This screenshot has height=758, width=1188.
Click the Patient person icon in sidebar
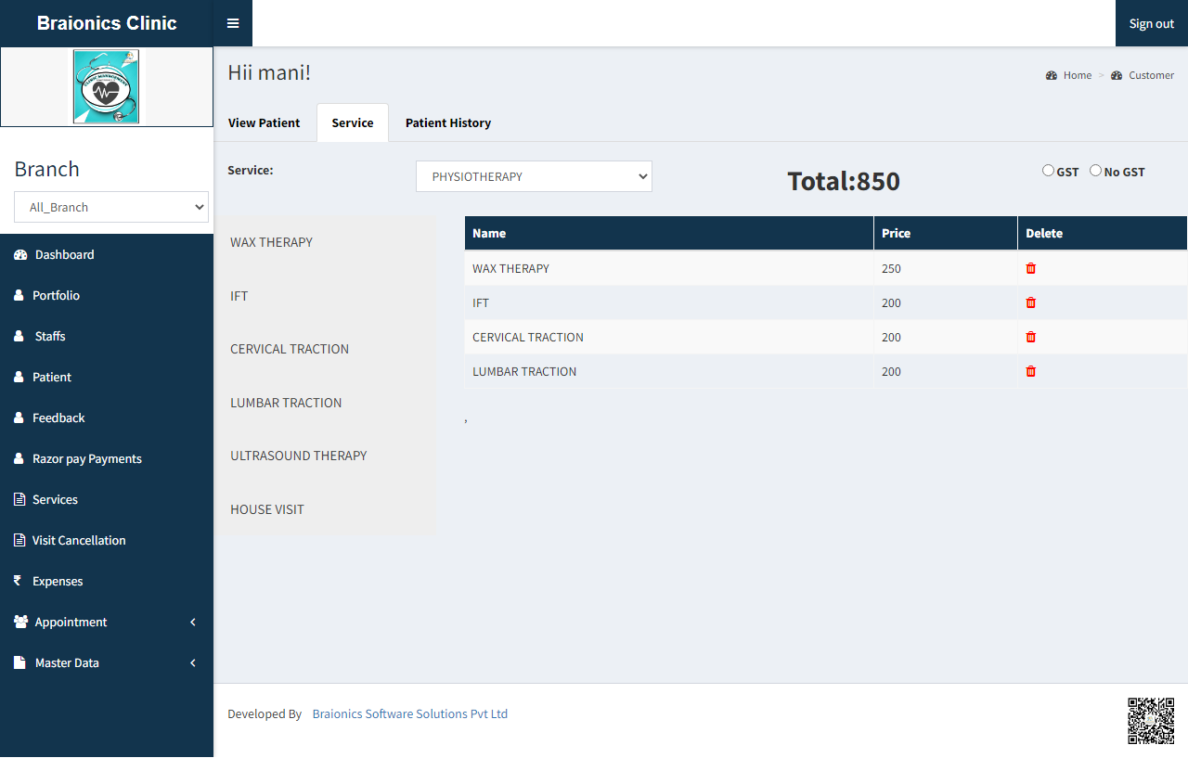(19, 377)
